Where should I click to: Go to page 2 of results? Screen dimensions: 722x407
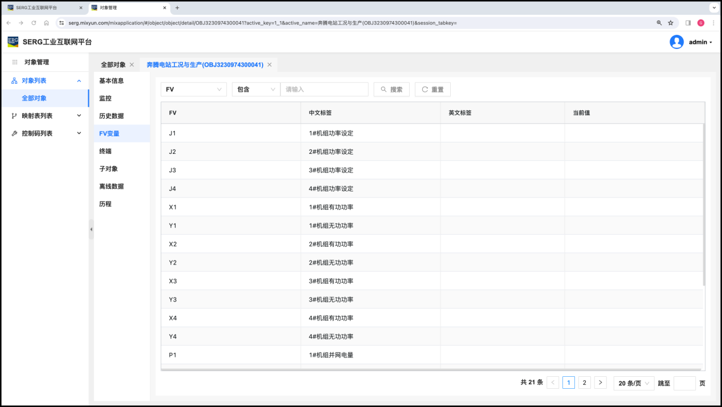point(584,383)
